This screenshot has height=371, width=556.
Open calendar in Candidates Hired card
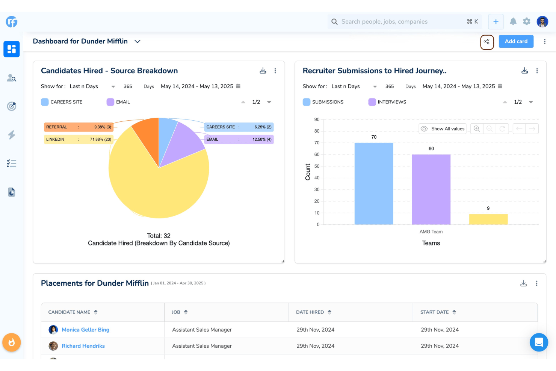point(238,86)
